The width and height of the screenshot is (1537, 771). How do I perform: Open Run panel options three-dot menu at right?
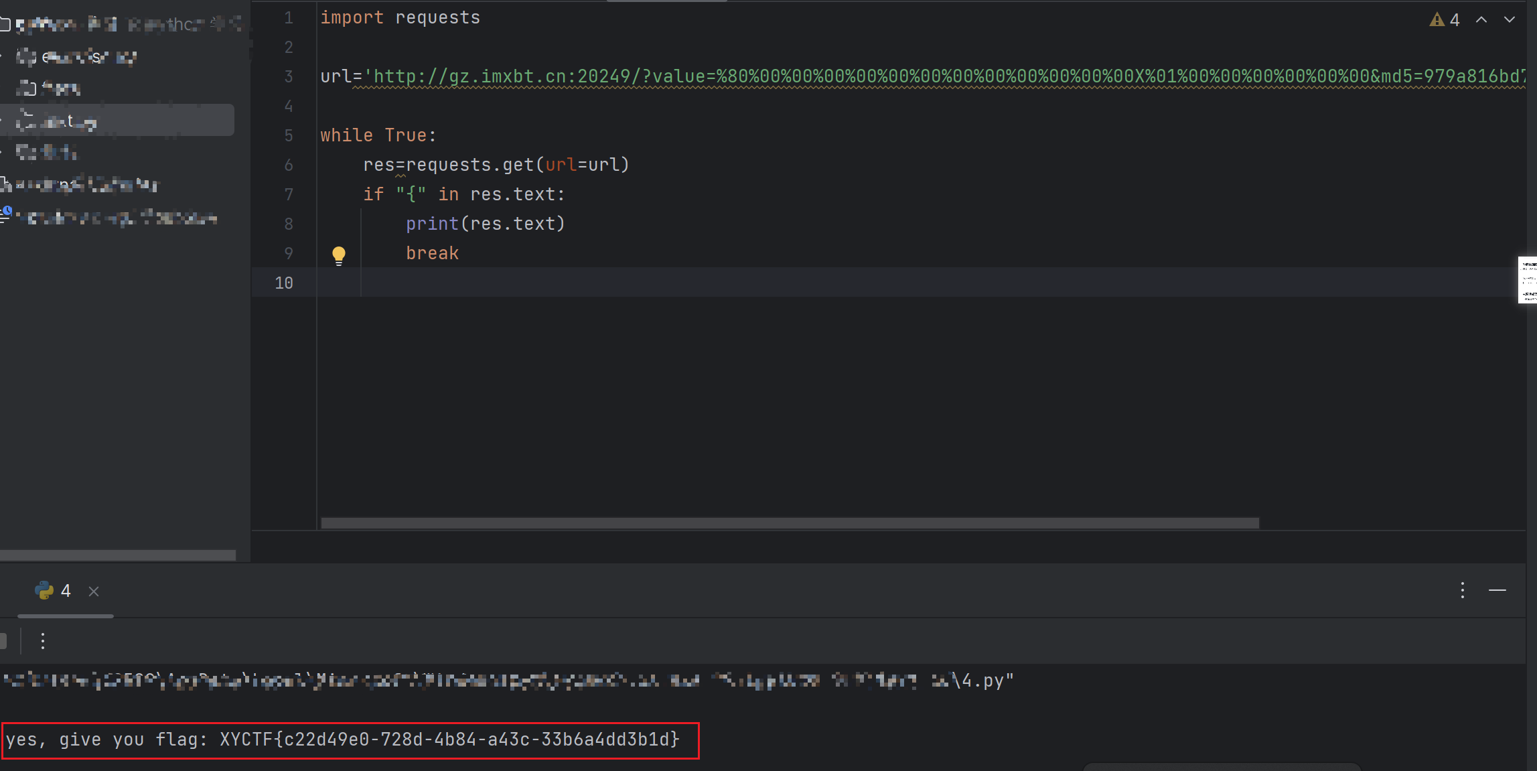[x=1463, y=590]
